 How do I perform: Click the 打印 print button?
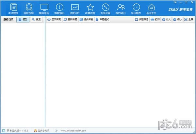click(x=155, y=20)
